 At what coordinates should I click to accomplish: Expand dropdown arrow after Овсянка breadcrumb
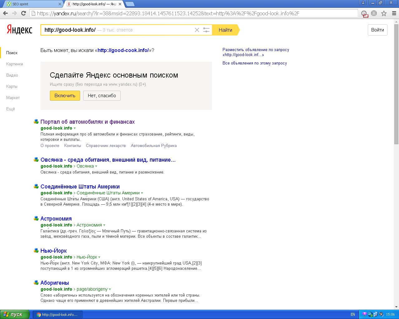pos(96,166)
